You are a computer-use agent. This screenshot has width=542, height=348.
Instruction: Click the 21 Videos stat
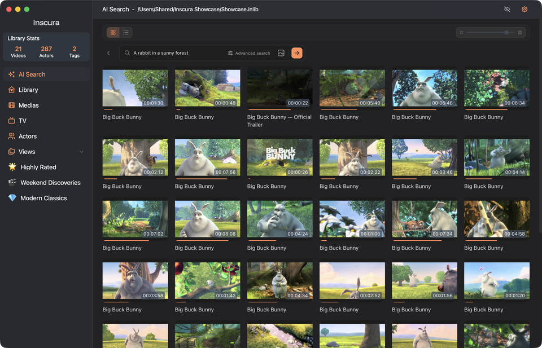(x=18, y=52)
